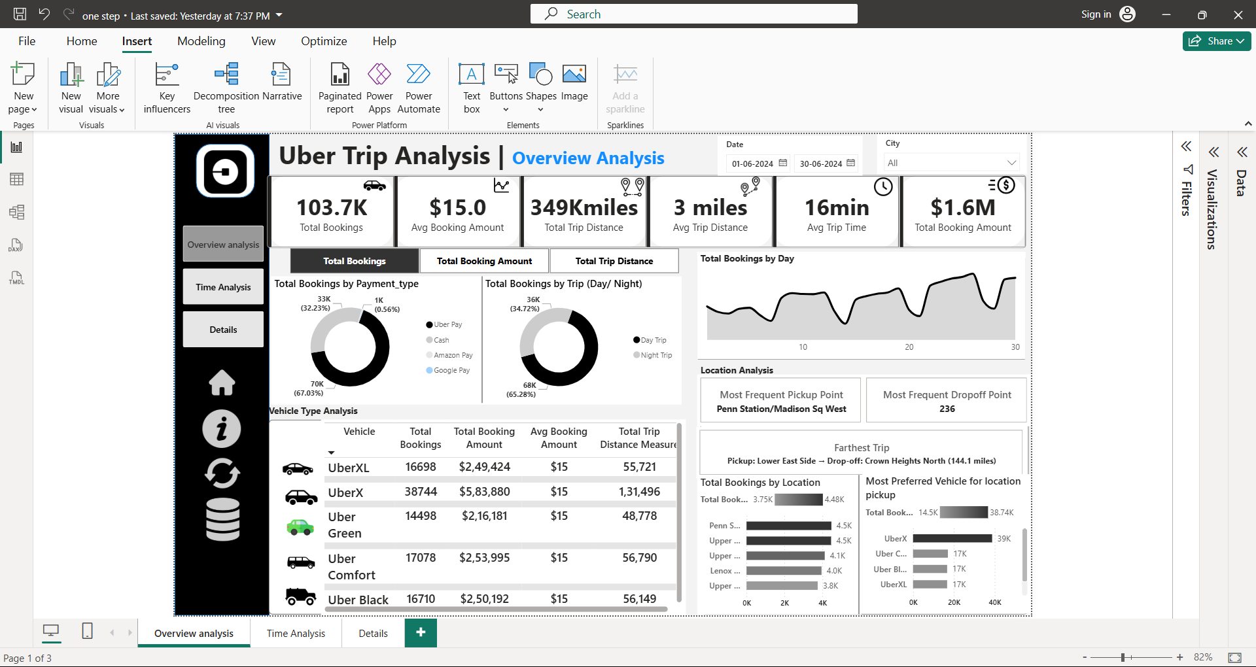Image resolution: width=1256 pixels, height=667 pixels.
Task: Expand the Visualizations pane
Action: click(1214, 152)
